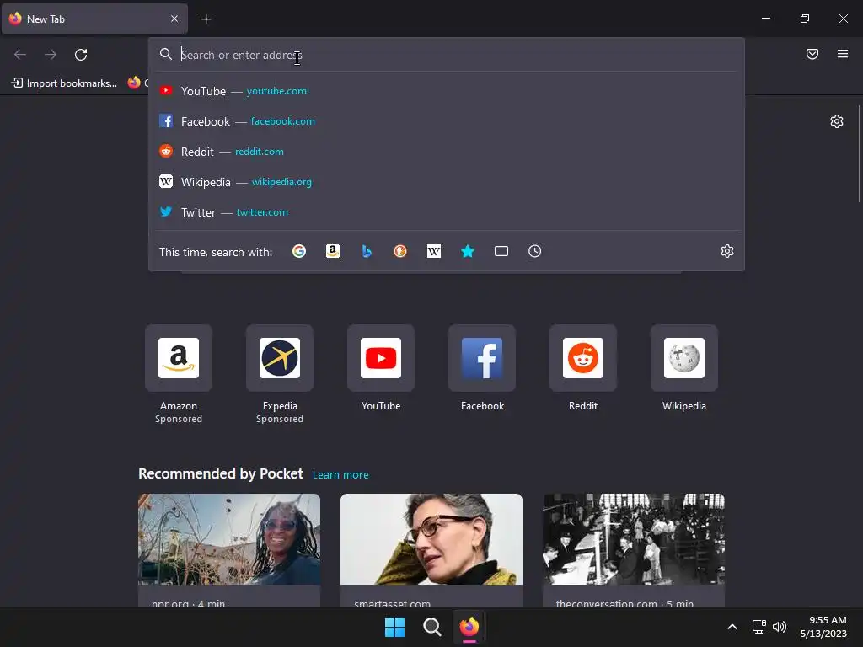Search this time with Bing

coord(367,251)
